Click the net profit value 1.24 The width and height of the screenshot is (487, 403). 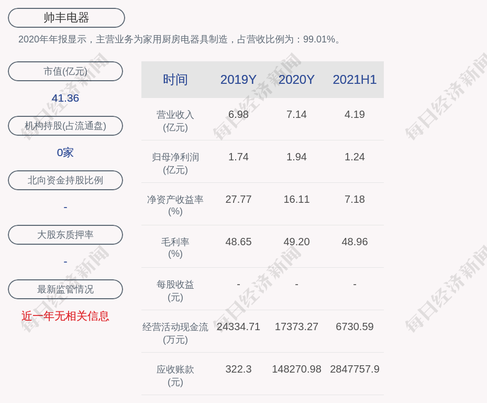[x=355, y=157]
